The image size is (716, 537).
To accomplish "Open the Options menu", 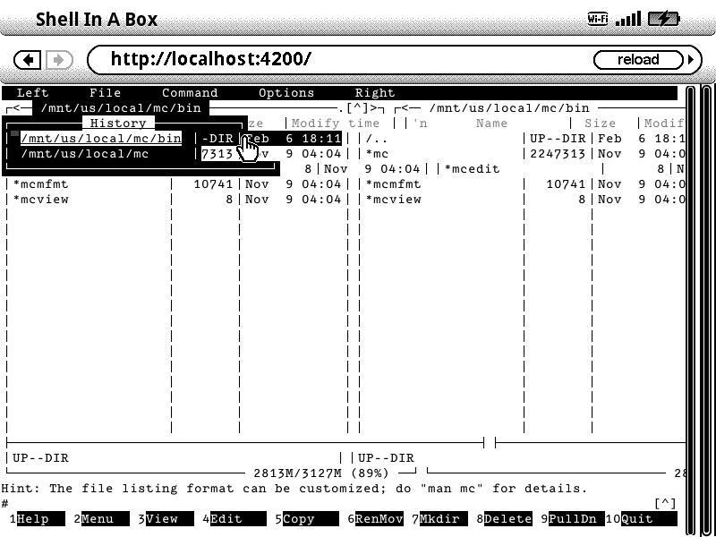I will click(x=286, y=93).
